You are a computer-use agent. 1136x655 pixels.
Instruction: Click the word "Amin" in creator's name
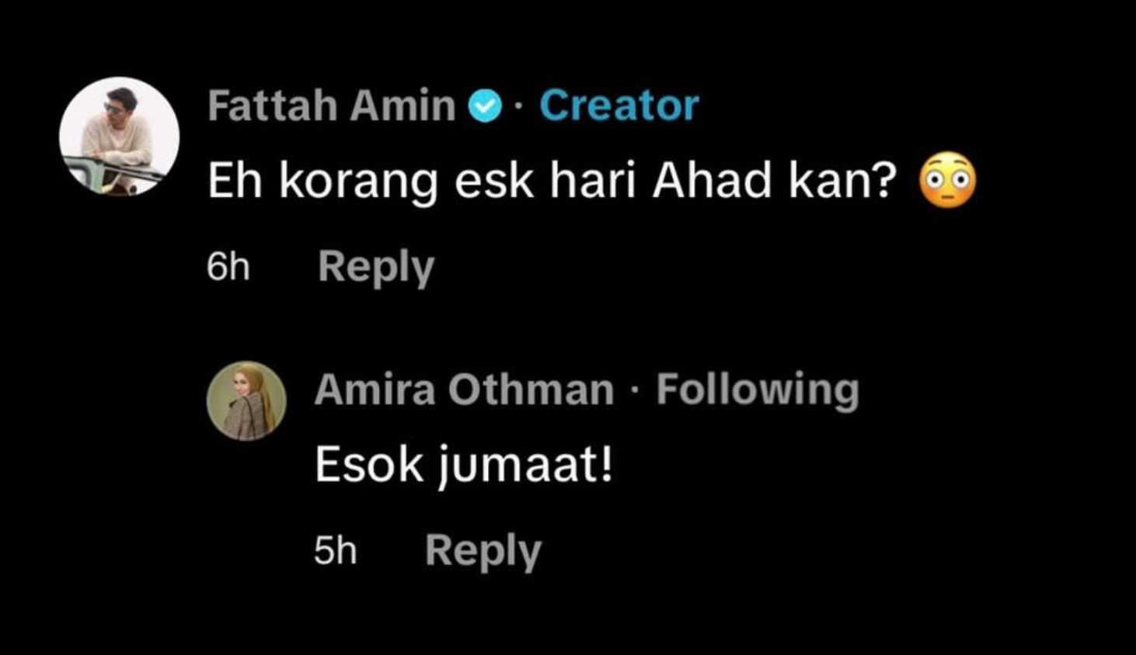pyautogui.click(x=402, y=106)
